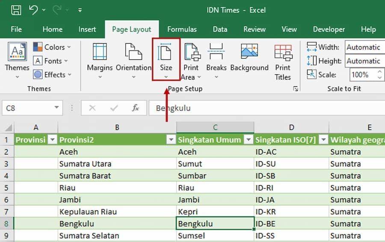385x242 pixels.
Task: Insert page Breaks
Action: (x=216, y=61)
